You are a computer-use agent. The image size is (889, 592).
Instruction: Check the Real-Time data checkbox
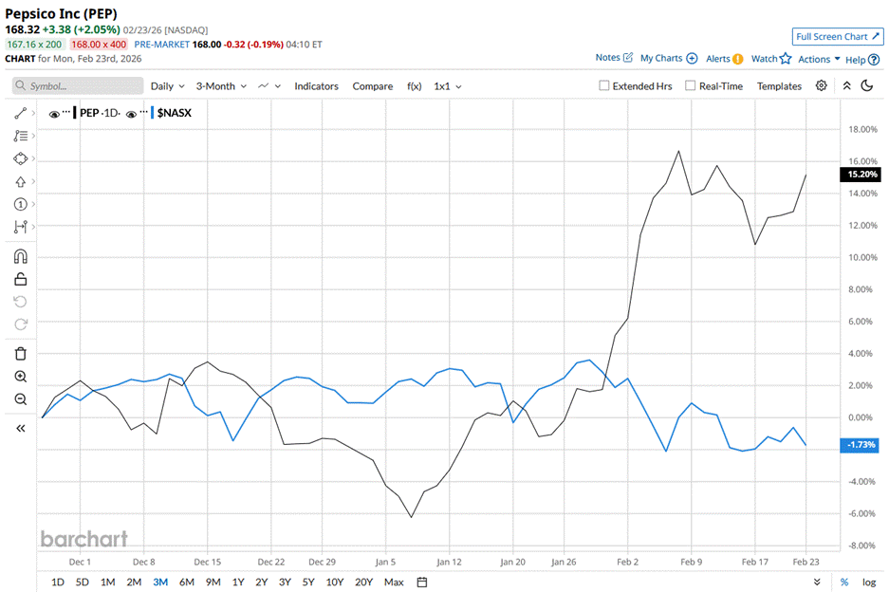click(691, 85)
